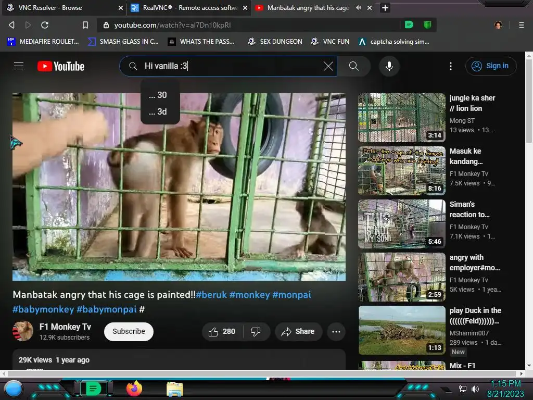The height and width of the screenshot is (400, 533).
Task: Open F1 Monkey Tv channel name below video
Action: point(65,327)
